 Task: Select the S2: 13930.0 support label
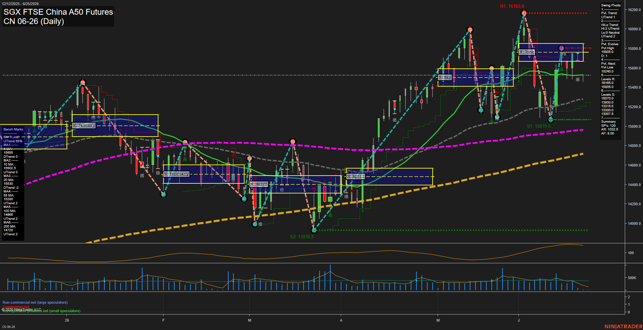coord(302,237)
